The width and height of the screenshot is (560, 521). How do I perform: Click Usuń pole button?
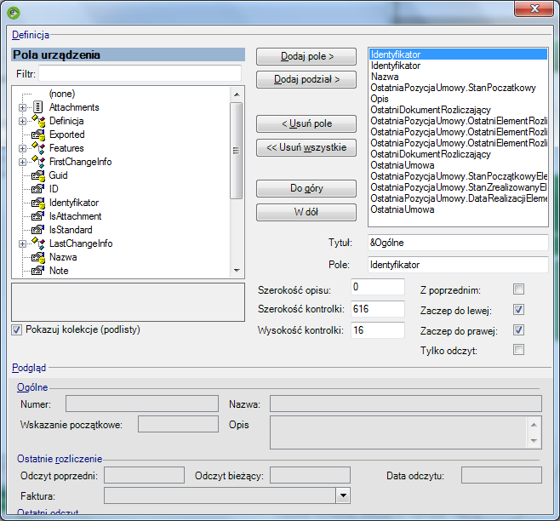pos(306,123)
